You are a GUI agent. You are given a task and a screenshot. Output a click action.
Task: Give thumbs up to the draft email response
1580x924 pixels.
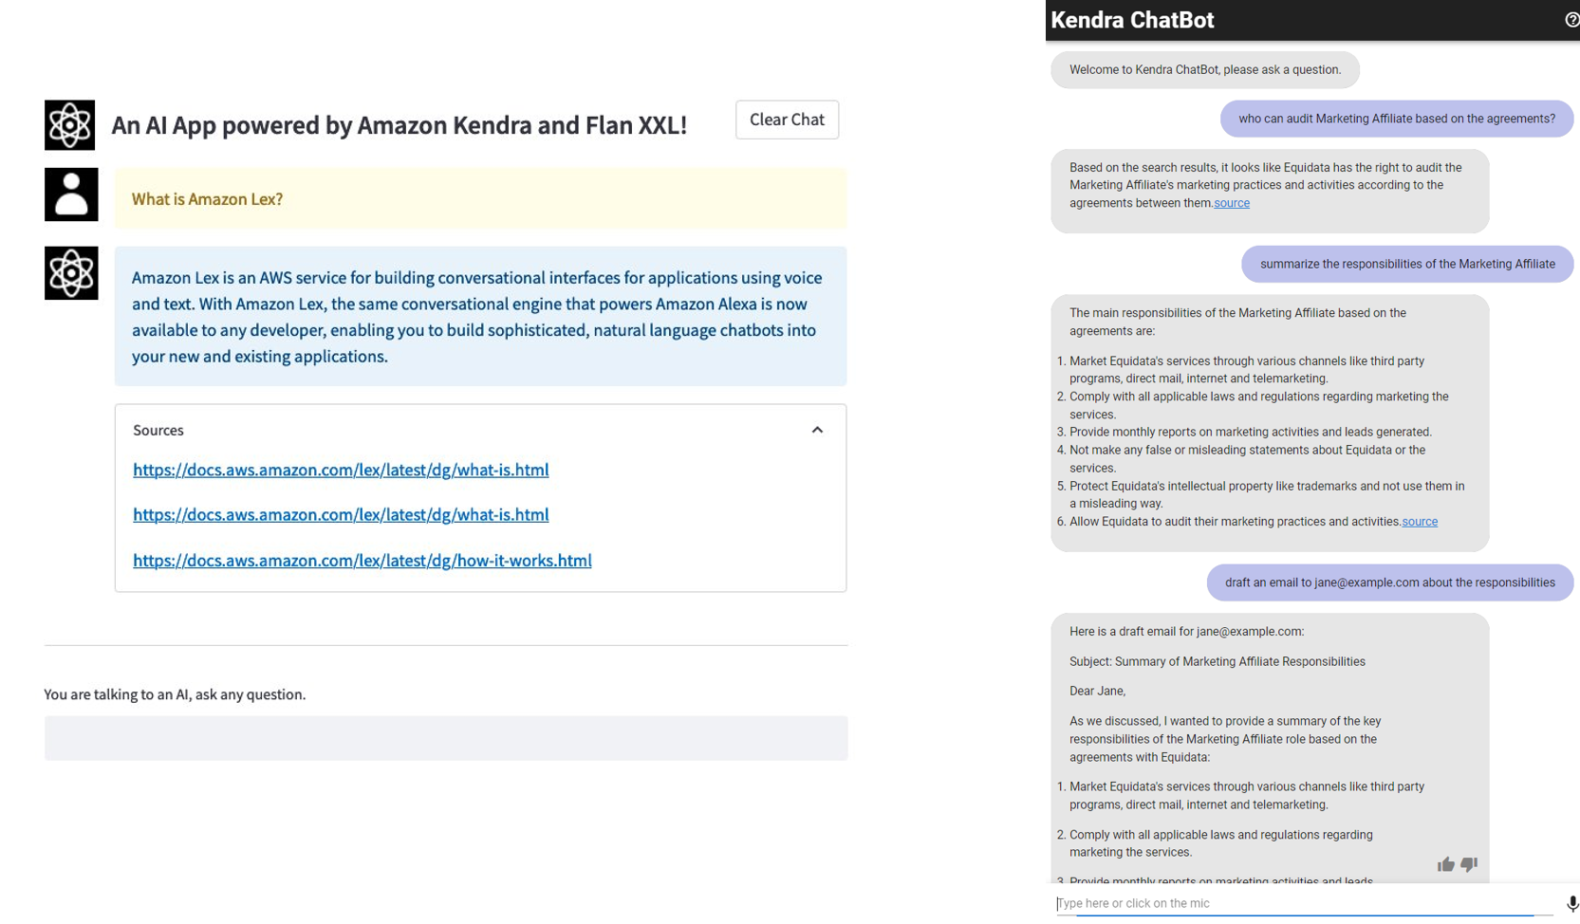pos(1445,864)
